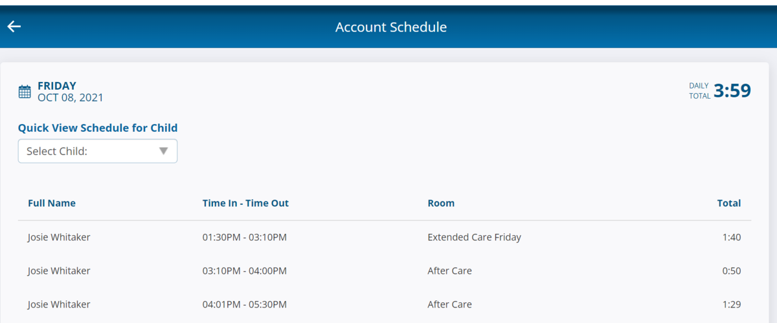777x323 pixels.
Task: Select Josie Whitaker in the Extended Care row
Action: point(59,237)
